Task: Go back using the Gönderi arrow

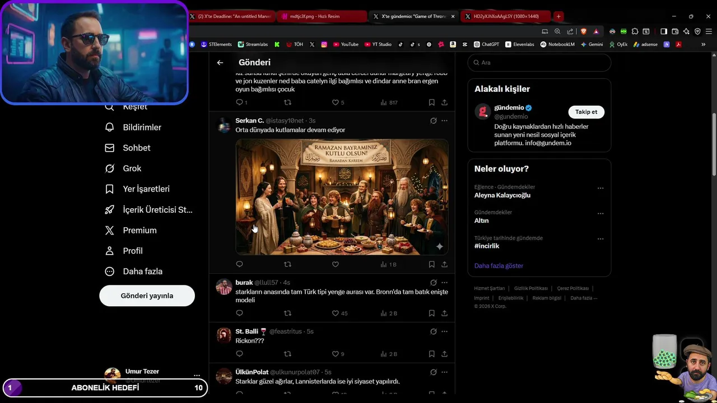Action: point(220,63)
